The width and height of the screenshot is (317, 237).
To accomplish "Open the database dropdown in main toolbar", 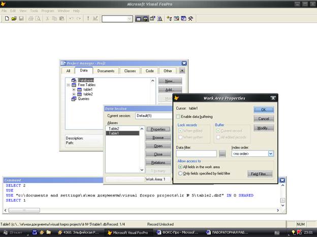I will 130,19.
